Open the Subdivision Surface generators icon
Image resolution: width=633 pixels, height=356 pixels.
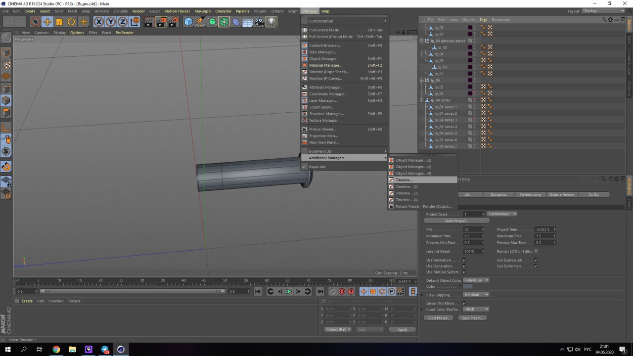pyautogui.click(x=212, y=22)
